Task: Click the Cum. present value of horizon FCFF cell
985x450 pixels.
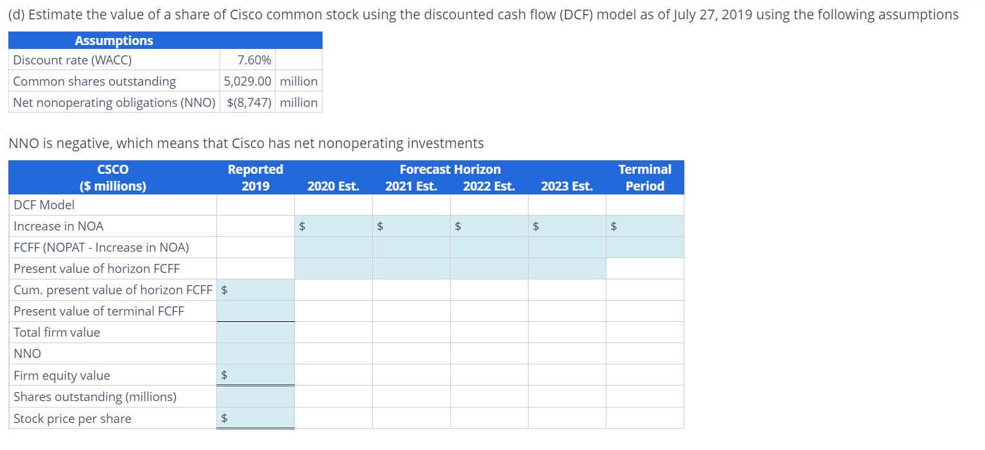Action: coord(254,289)
